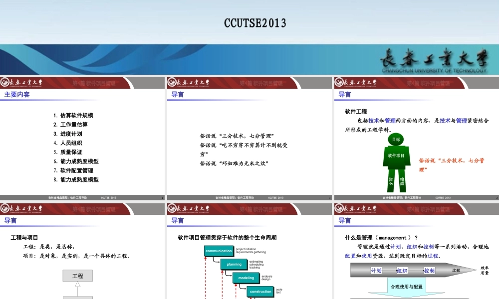The image size is (499, 299).
Task: Open the slide thumbnail with the three 俗话说 sayings
Action: [x=249, y=138]
